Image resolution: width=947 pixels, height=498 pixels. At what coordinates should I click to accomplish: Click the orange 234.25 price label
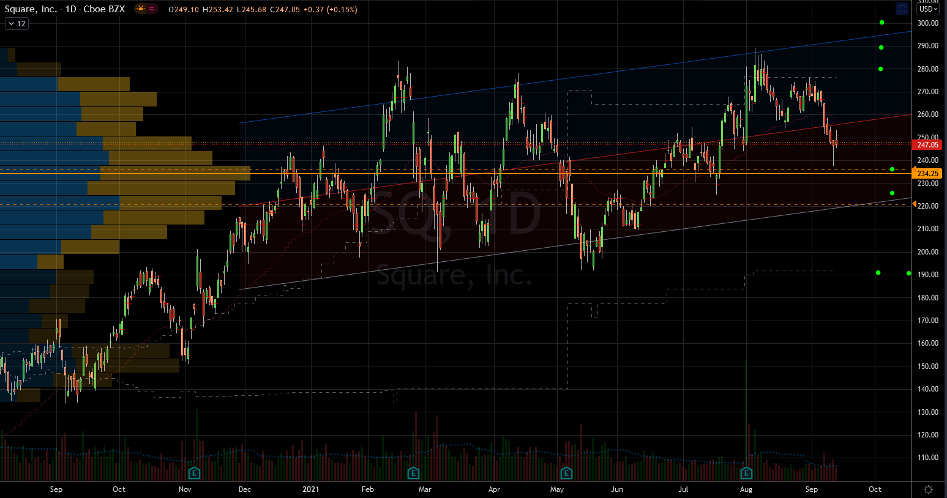point(928,174)
